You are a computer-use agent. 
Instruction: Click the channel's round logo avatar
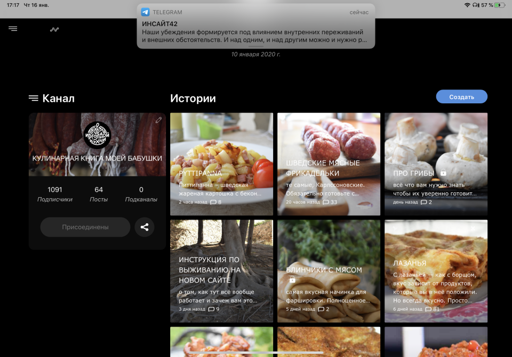click(x=98, y=135)
